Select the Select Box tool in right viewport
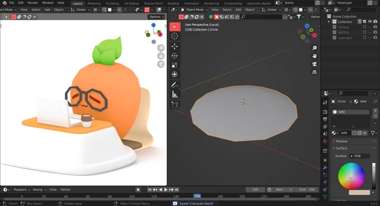 (x=174, y=27)
